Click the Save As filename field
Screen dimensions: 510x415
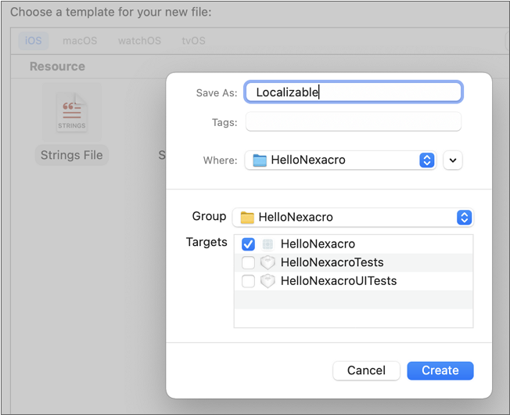click(353, 92)
